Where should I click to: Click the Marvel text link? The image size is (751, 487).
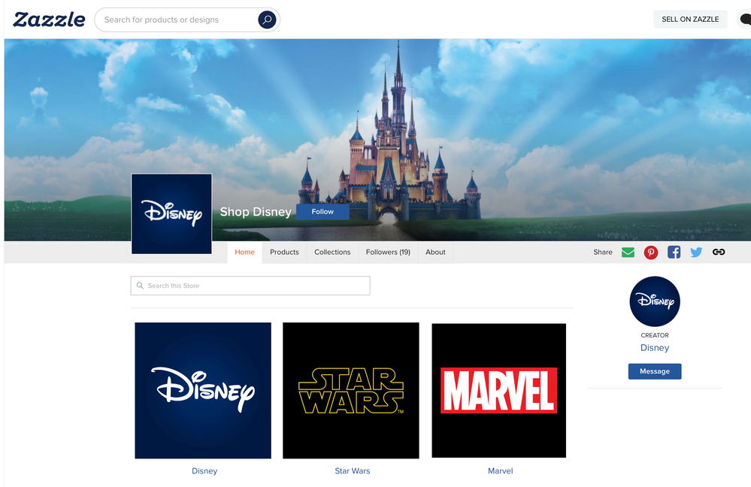pyautogui.click(x=500, y=470)
